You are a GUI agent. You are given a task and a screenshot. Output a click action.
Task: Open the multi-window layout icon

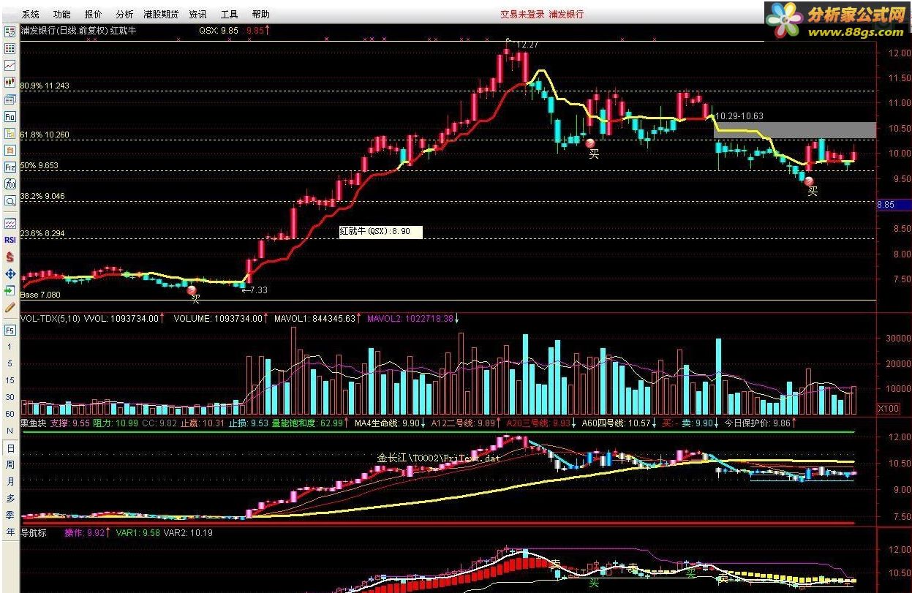[x=10, y=99]
